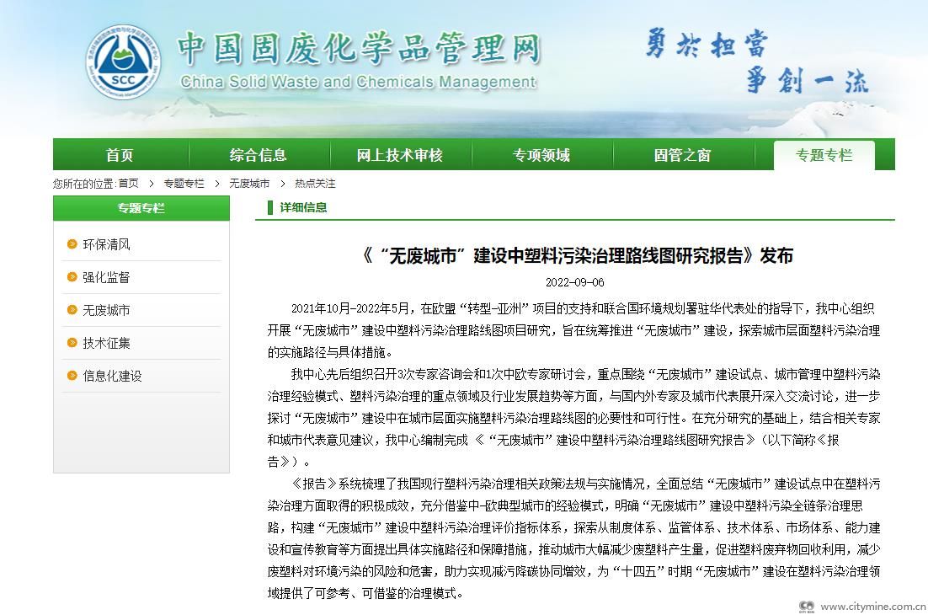928x615 pixels.
Task: Go to 热点关注 in the breadcrumb
Action: point(315,184)
